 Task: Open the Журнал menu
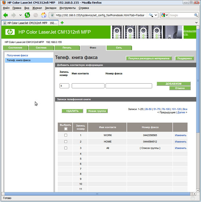click(37, 8)
